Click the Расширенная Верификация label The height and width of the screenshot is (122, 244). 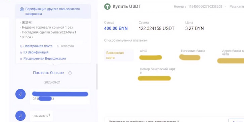tap(44, 58)
